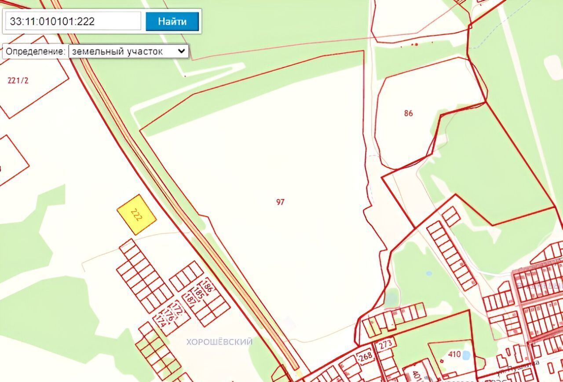Click parcel number 185
The image size is (563, 382).
pos(199,292)
